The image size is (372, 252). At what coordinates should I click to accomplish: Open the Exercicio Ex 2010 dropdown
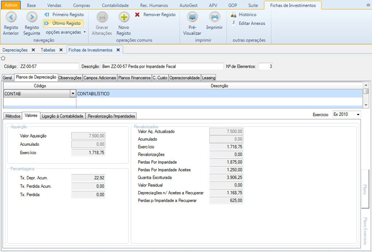(x=358, y=114)
